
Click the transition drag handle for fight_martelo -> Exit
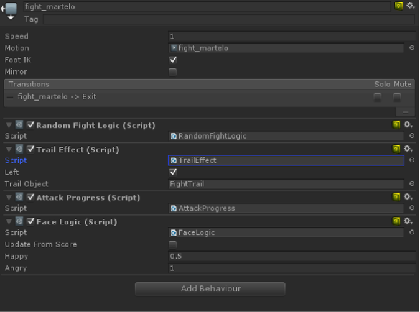[x=10, y=98]
